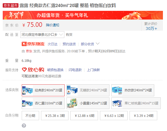Click the 可配送港澳99元免基础运费 note
The image size is (167, 131).
[42, 76]
